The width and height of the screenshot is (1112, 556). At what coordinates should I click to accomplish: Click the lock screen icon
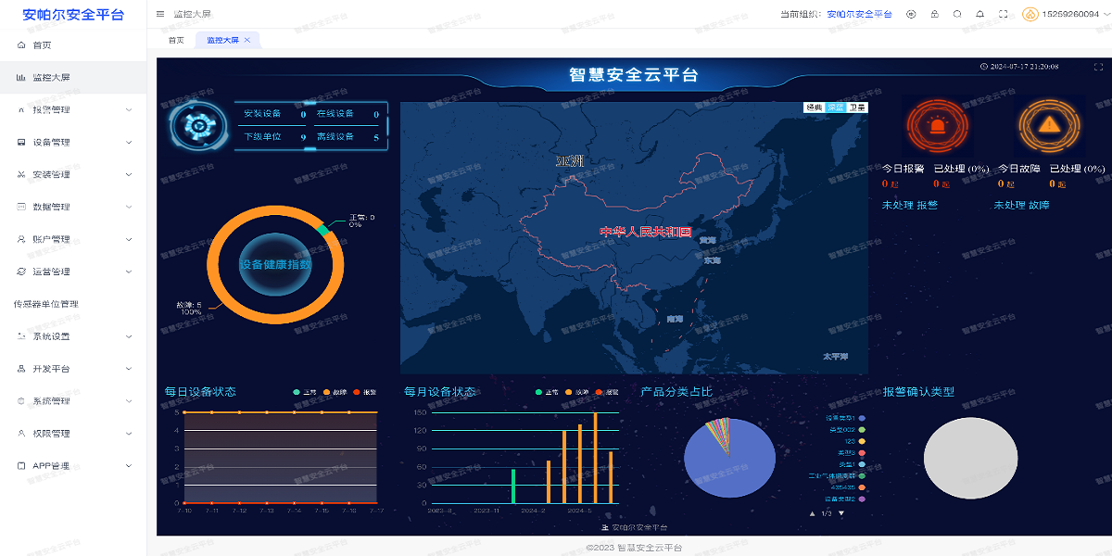[x=934, y=14]
